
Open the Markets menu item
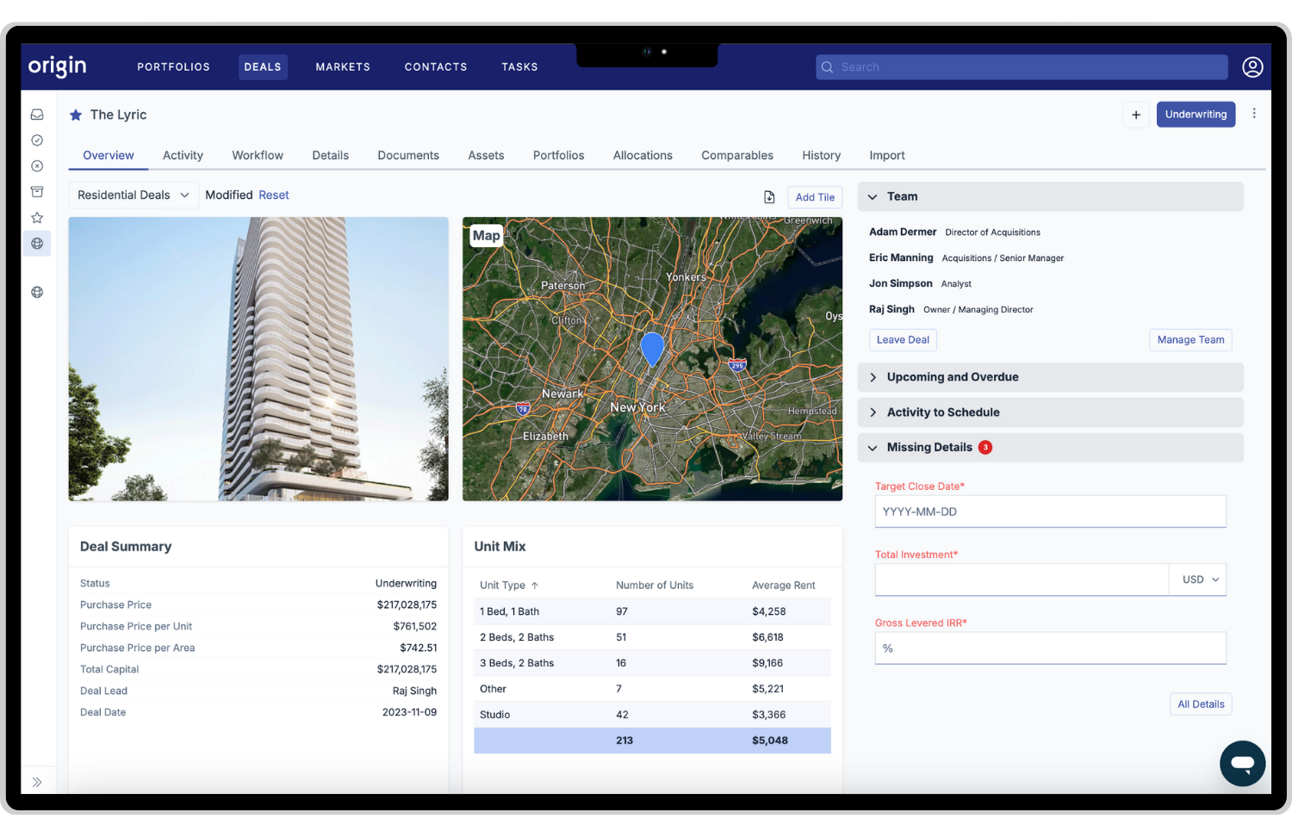click(x=343, y=66)
